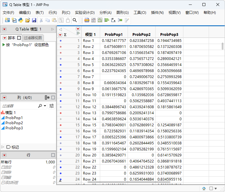Open the 文件(F) menu
225x192 pixels.
point(8,13)
